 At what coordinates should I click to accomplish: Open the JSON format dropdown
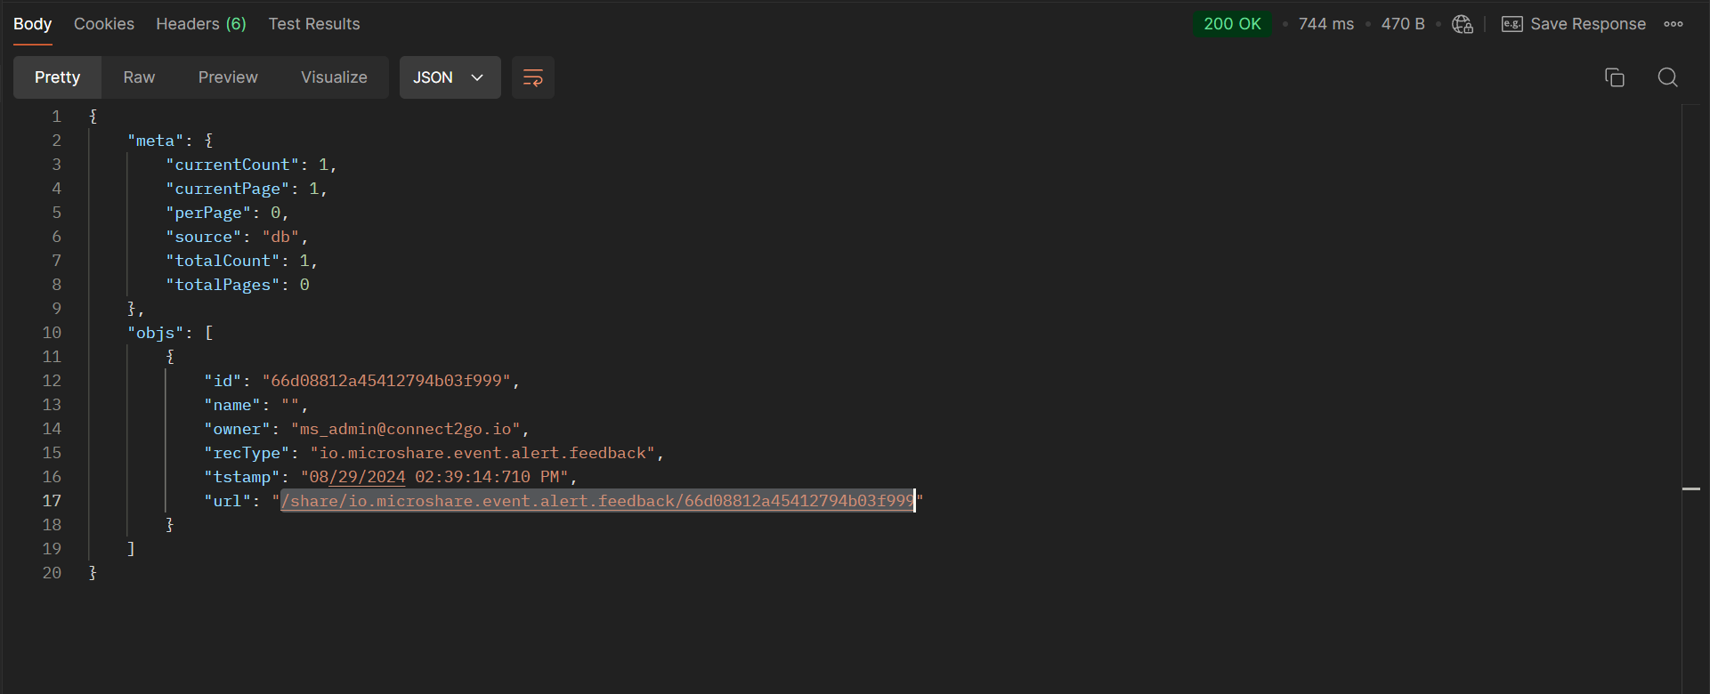coord(450,77)
